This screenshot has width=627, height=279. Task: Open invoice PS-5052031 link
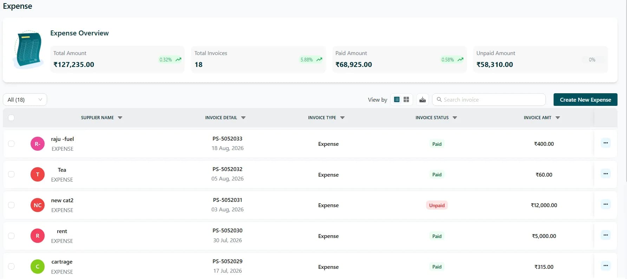click(228, 200)
